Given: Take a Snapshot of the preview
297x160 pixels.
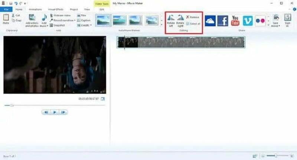Looking at the screenshot, I should pos(58,25).
